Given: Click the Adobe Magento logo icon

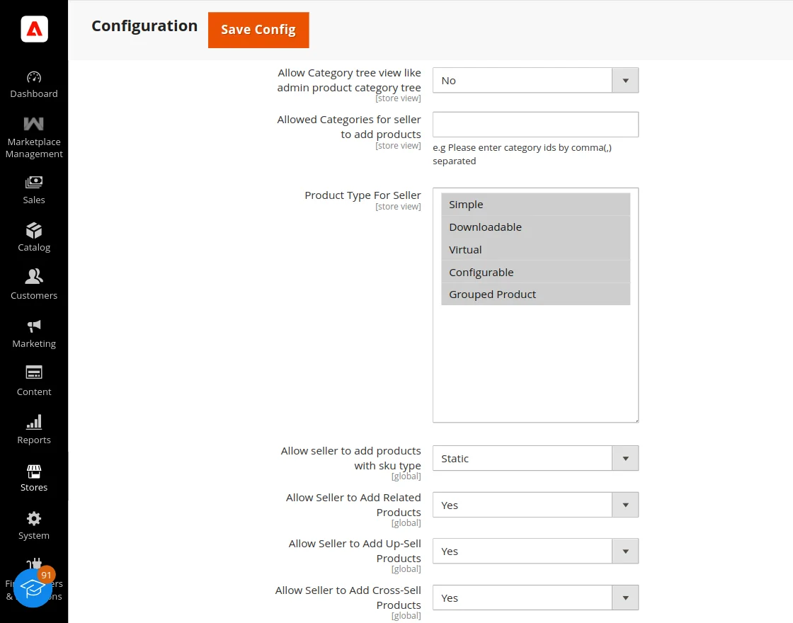Looking at the screenshot, I should click(34, 29).
